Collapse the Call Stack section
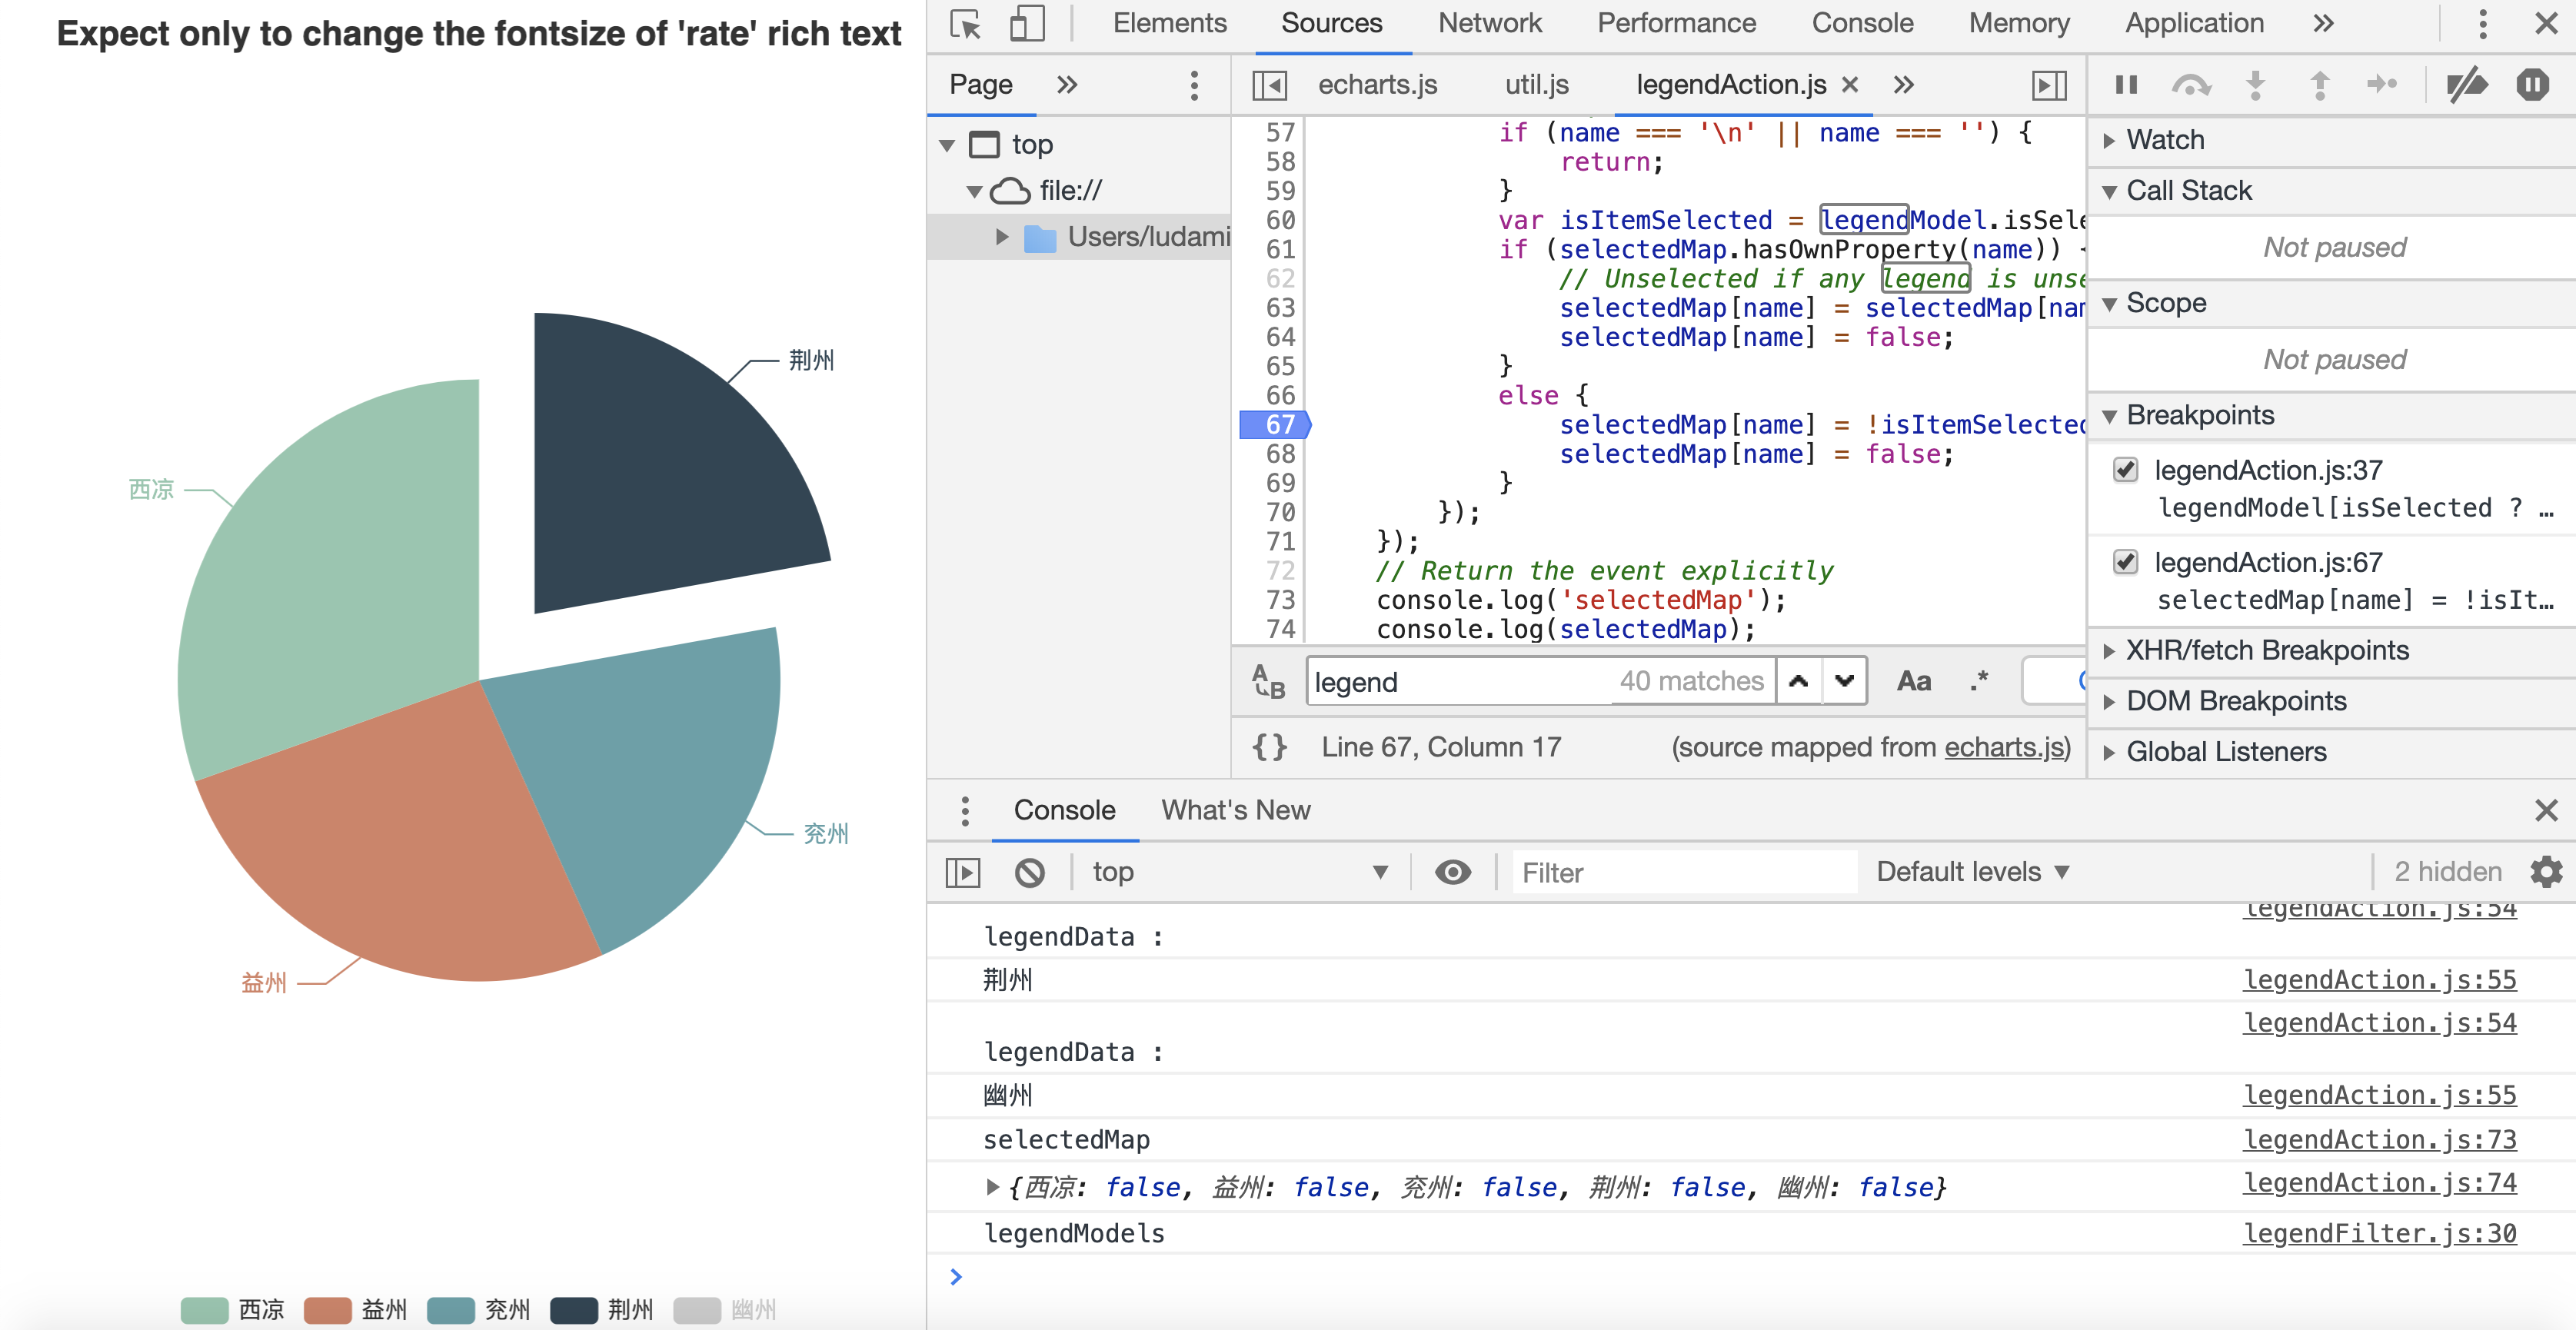The image size is (2576, 1330). click(2110, 190)
